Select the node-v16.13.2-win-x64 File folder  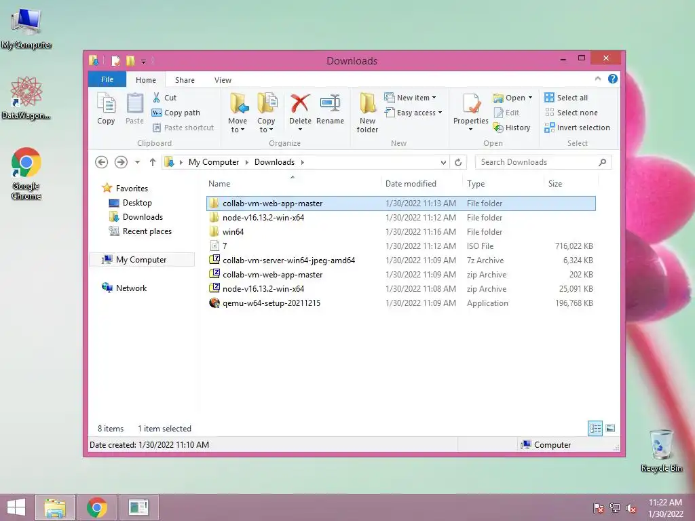(401, 218)
